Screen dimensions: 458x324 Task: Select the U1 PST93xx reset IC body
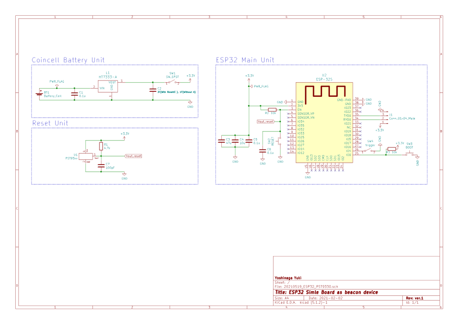point(86,156)
